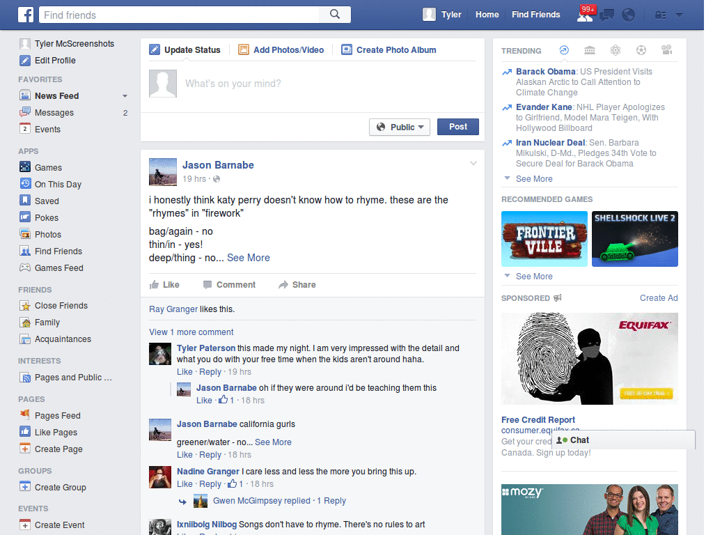
Task: Open the Evander Kane trending topic
Action: (544, 107)
